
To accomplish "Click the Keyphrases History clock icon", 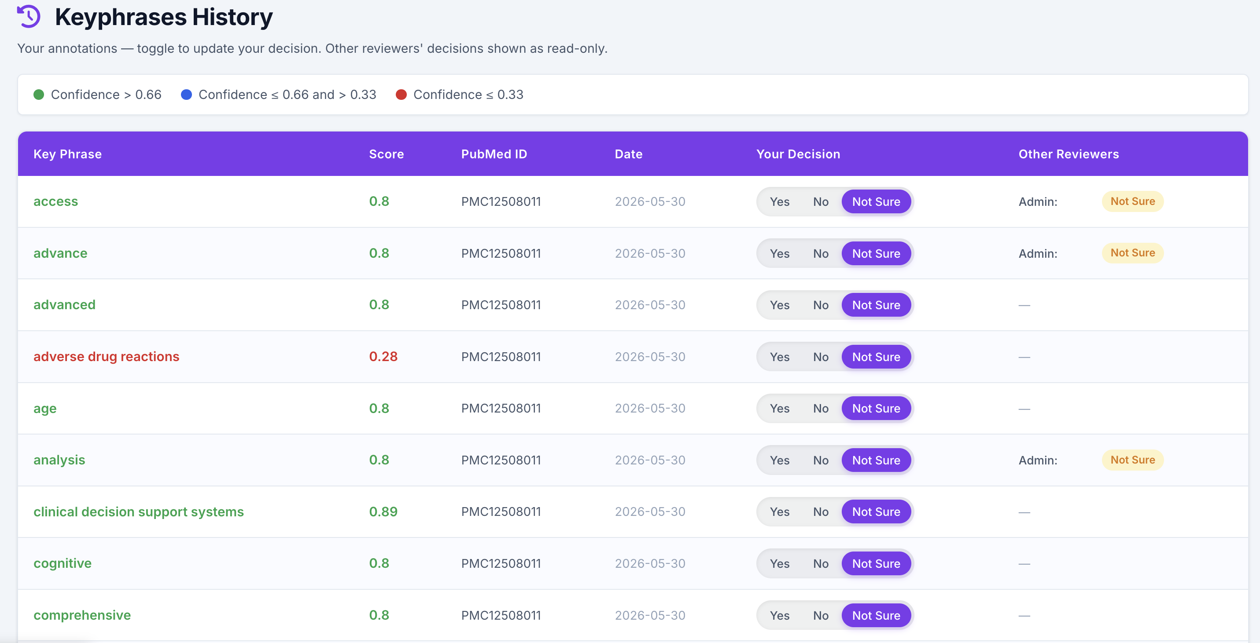I will click(28, 17).
